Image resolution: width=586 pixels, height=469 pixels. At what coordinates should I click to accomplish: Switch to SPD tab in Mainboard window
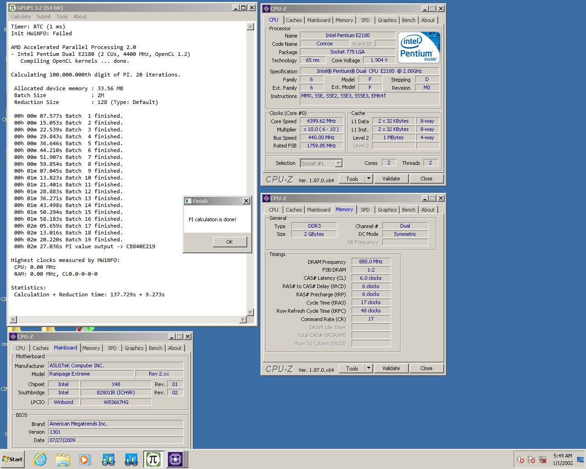(112, 348)
